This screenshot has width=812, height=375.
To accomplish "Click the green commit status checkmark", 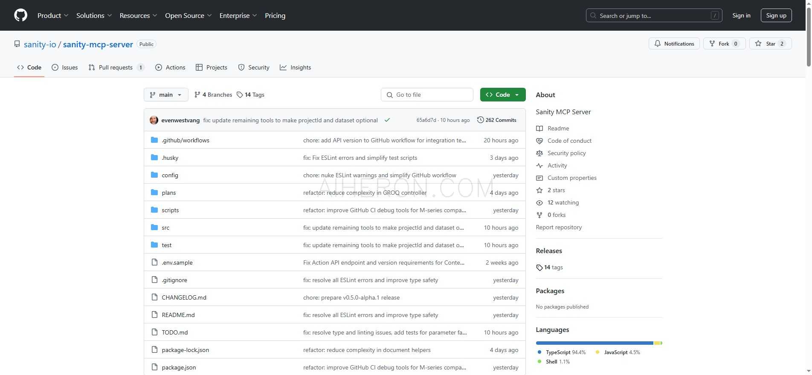I will click(x=387, y=120).
